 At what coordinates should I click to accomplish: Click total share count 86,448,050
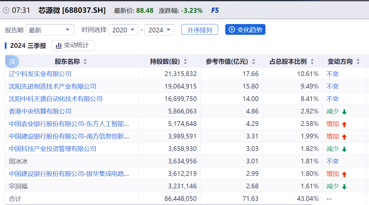[x=181, y=198]
